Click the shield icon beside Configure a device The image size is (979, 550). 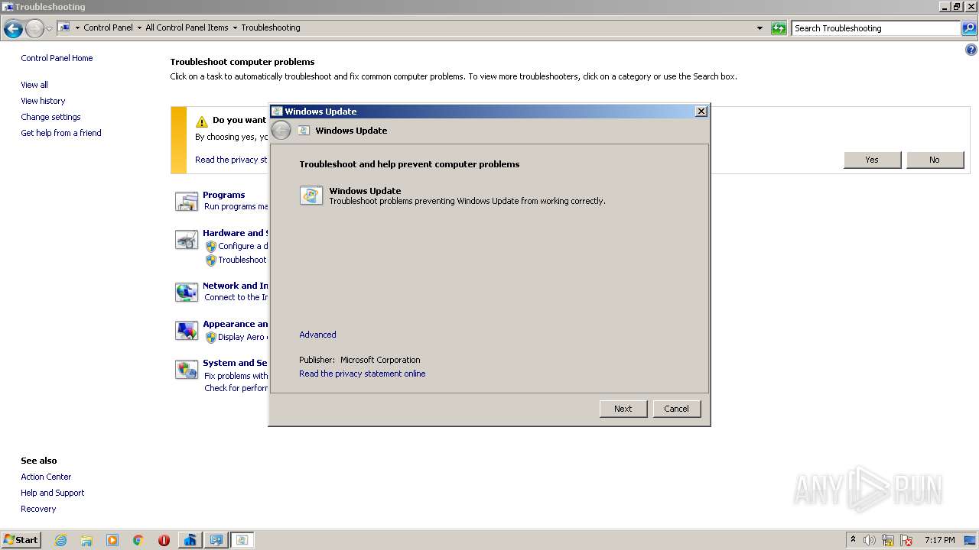(211, 247)
